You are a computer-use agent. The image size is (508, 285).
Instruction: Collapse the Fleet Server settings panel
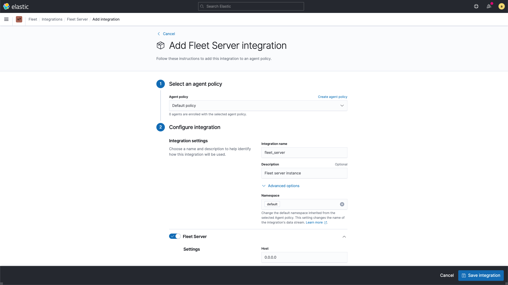(x=344, y=237)
